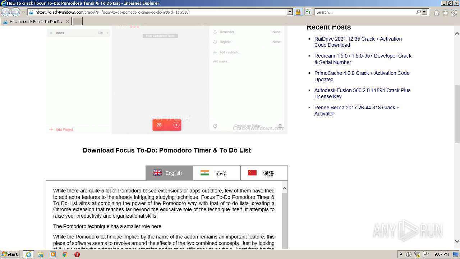Click the Focus To-Do app screenshot image
This screenshot has height=259, width=460.
[167, 79]
